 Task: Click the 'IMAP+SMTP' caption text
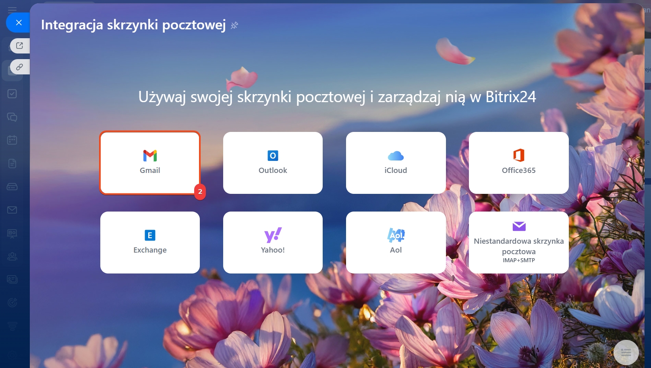click(519, 260)
